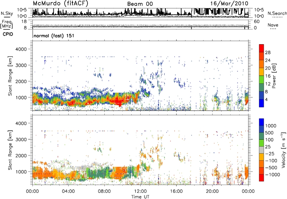Click the '08:00' time tick label
Viewport: 287px width, 199px height.
click(x=104, y=191)
